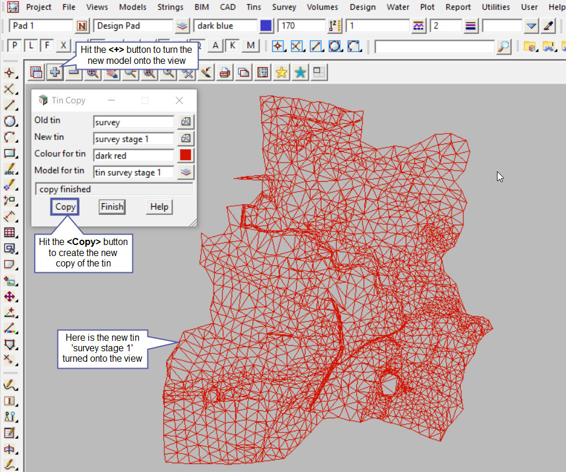Select the create line tool in left toolbar
The height and width of the screenshot is (472, 566).
pos(10,105)
